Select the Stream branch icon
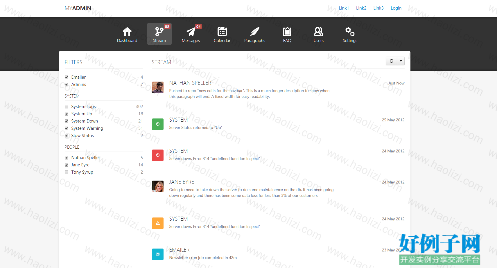 159,31
